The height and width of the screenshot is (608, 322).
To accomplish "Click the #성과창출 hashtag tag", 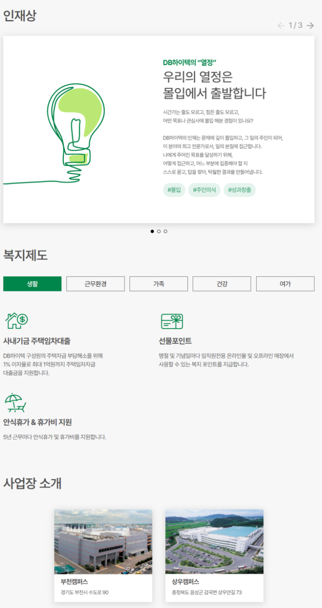I will pos(239,190).
